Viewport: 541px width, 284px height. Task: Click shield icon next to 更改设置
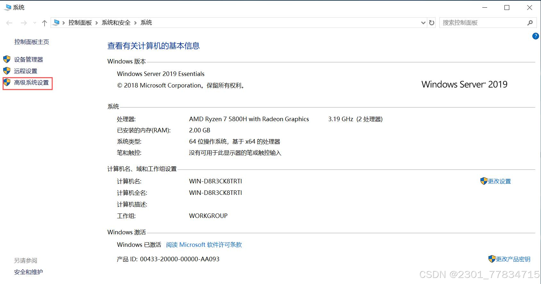484,181
